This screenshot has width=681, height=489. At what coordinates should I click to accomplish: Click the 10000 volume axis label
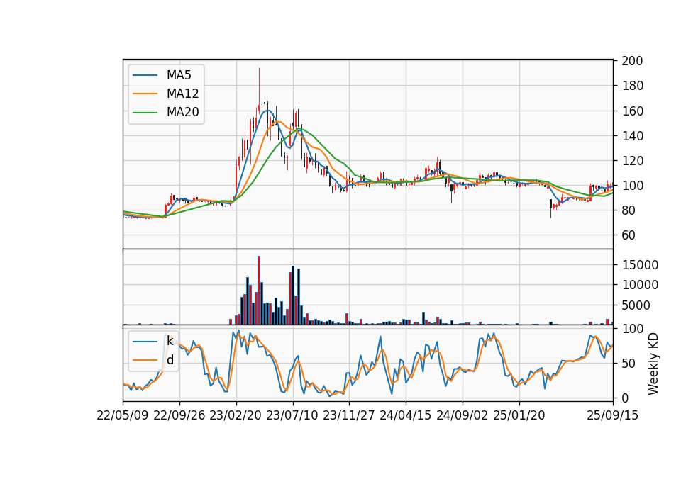click(640, 285)
